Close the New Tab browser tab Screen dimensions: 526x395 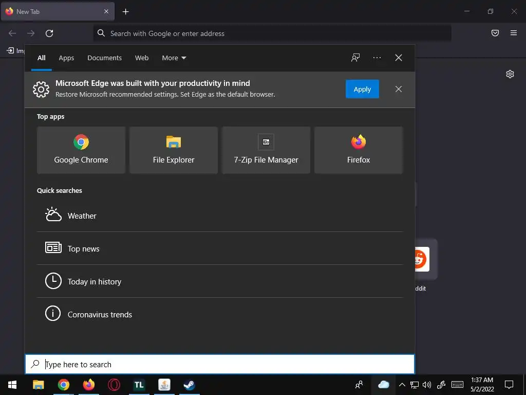106,11
